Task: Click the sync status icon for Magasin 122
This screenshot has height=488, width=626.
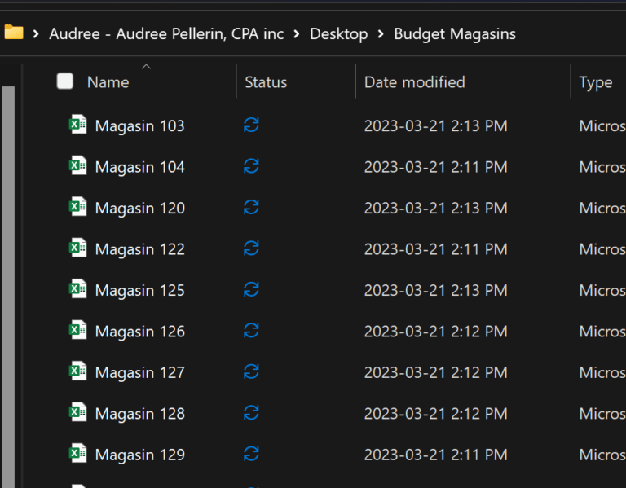Action: click(252, 249)
